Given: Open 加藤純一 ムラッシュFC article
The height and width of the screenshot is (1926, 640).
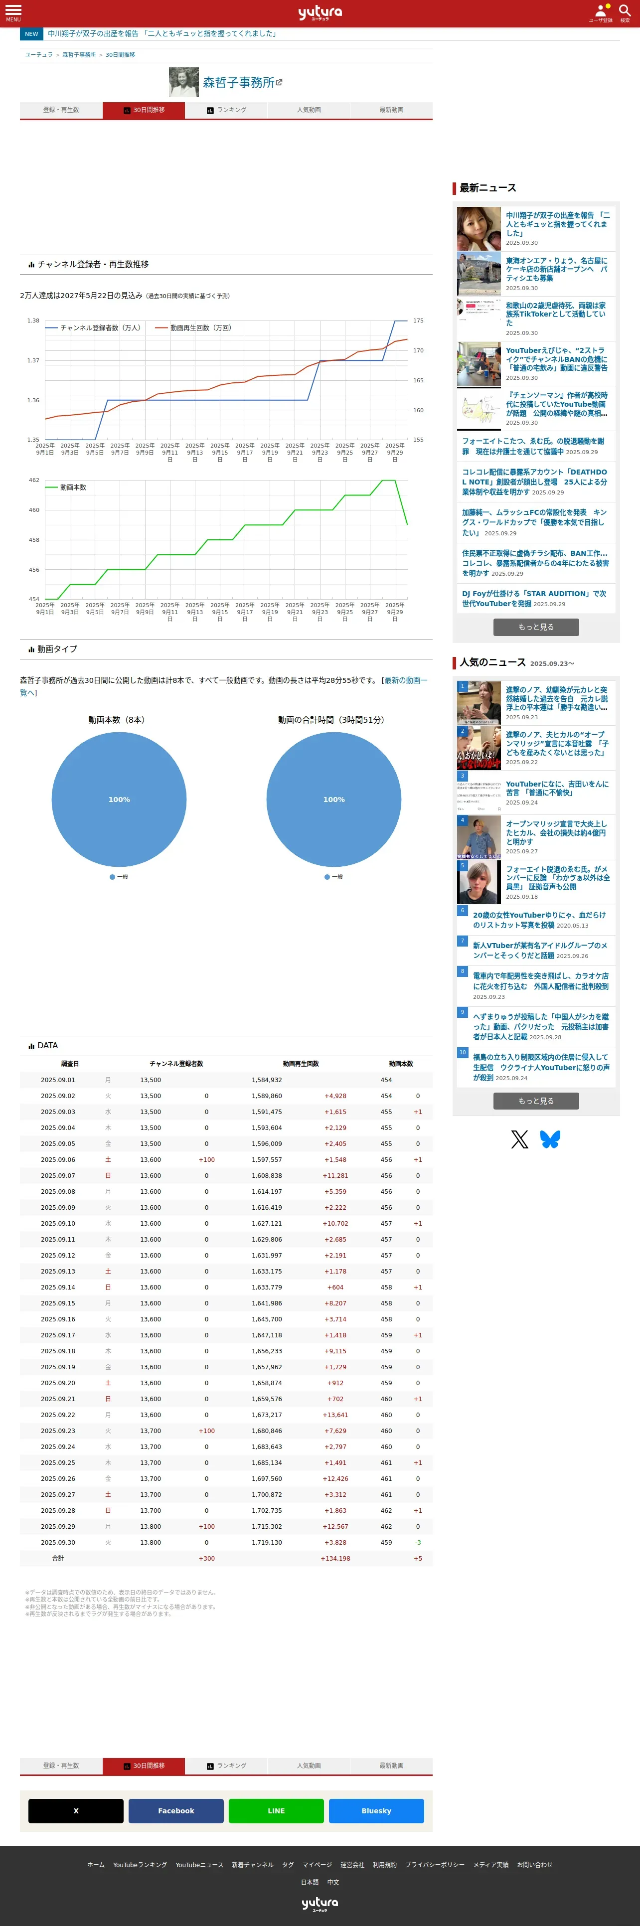Looking at the screenshot, I should [x=534, y=522].
